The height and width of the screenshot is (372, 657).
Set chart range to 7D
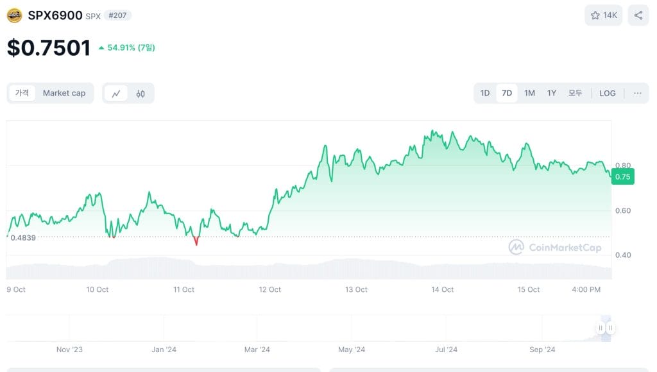507,93
